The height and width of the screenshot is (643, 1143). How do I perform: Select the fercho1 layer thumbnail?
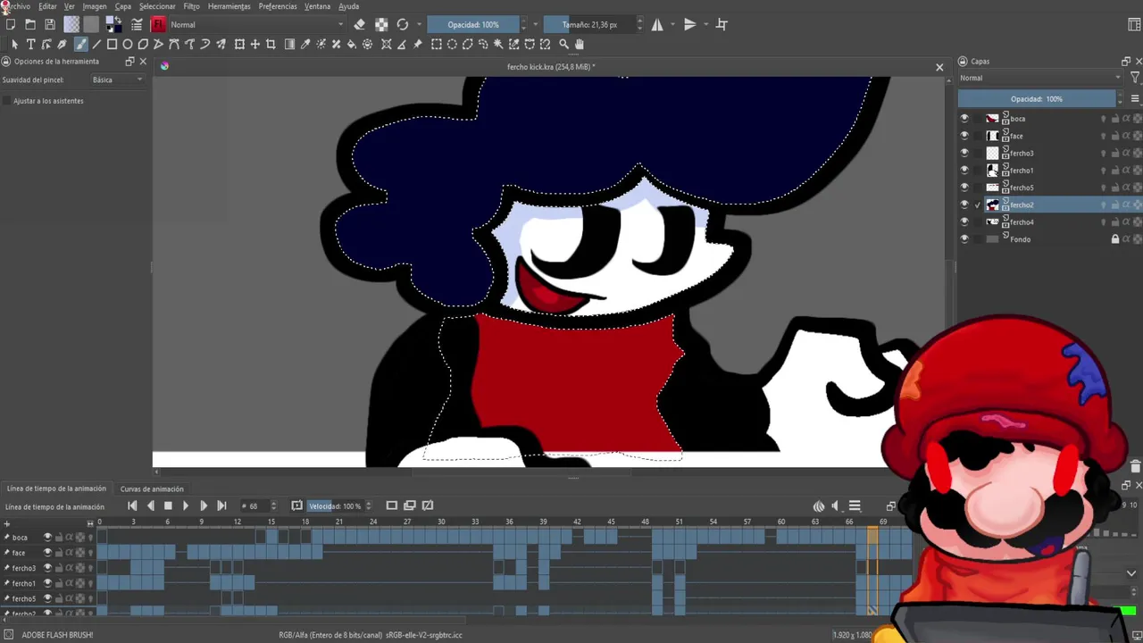coord(992,171)
